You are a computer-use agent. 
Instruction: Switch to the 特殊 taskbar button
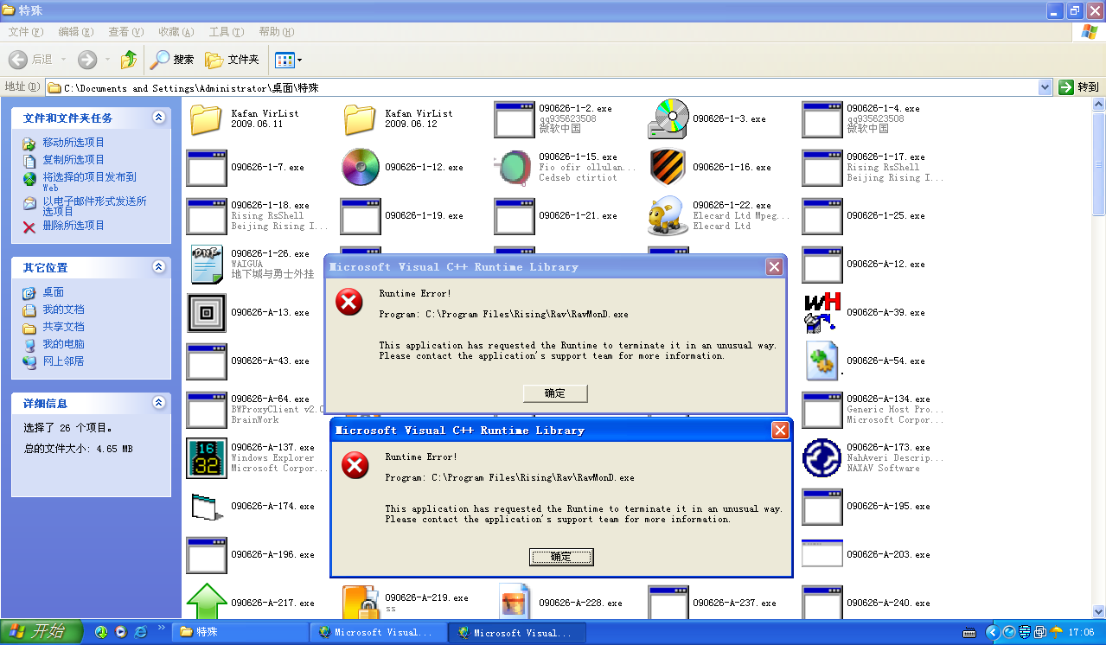tap(240, 632)
